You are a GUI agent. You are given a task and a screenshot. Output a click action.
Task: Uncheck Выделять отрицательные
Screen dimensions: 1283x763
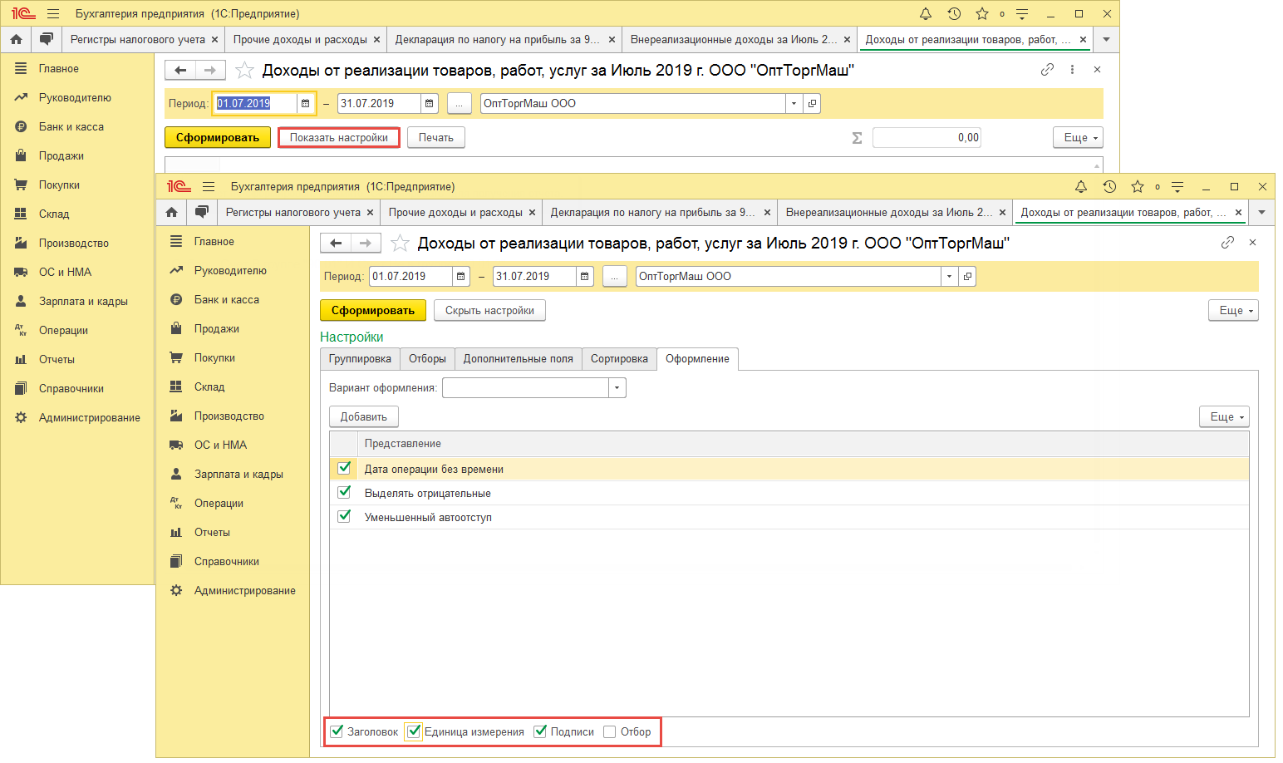[x=344, y=492]
